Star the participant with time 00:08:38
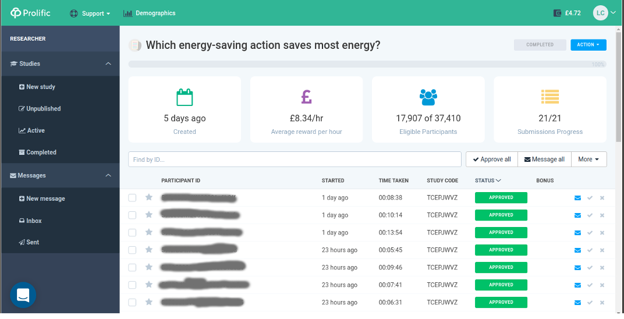Image resolution: width=624 pixels, height=319 pixels. [x=149, y=197]
